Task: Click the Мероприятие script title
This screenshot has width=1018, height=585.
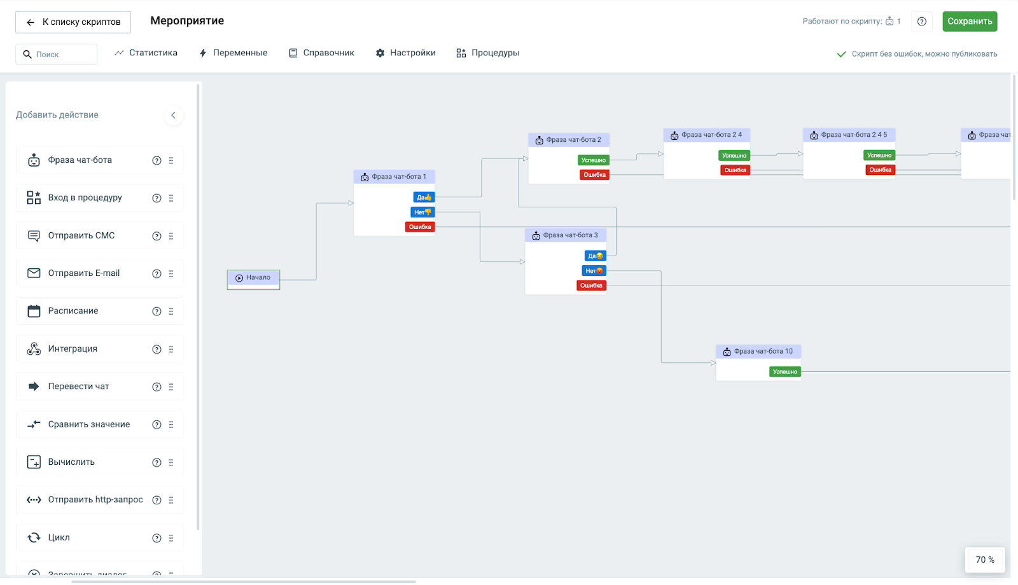Action: pyautogui.click(x=187, y=21)
